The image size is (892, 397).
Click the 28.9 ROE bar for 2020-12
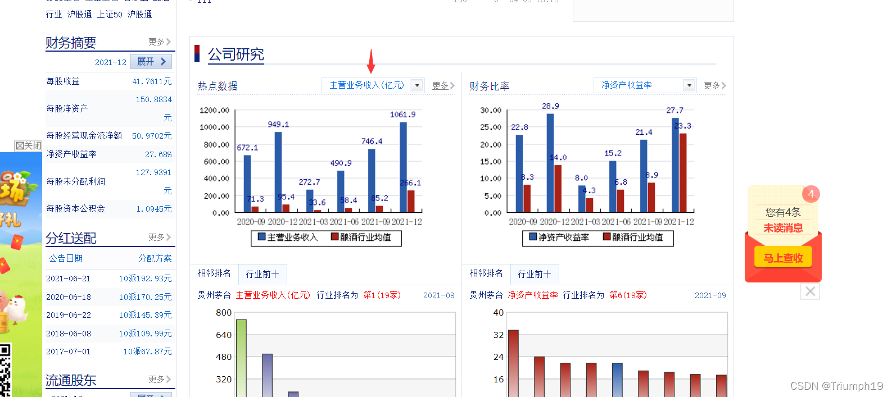click(550, 163)
